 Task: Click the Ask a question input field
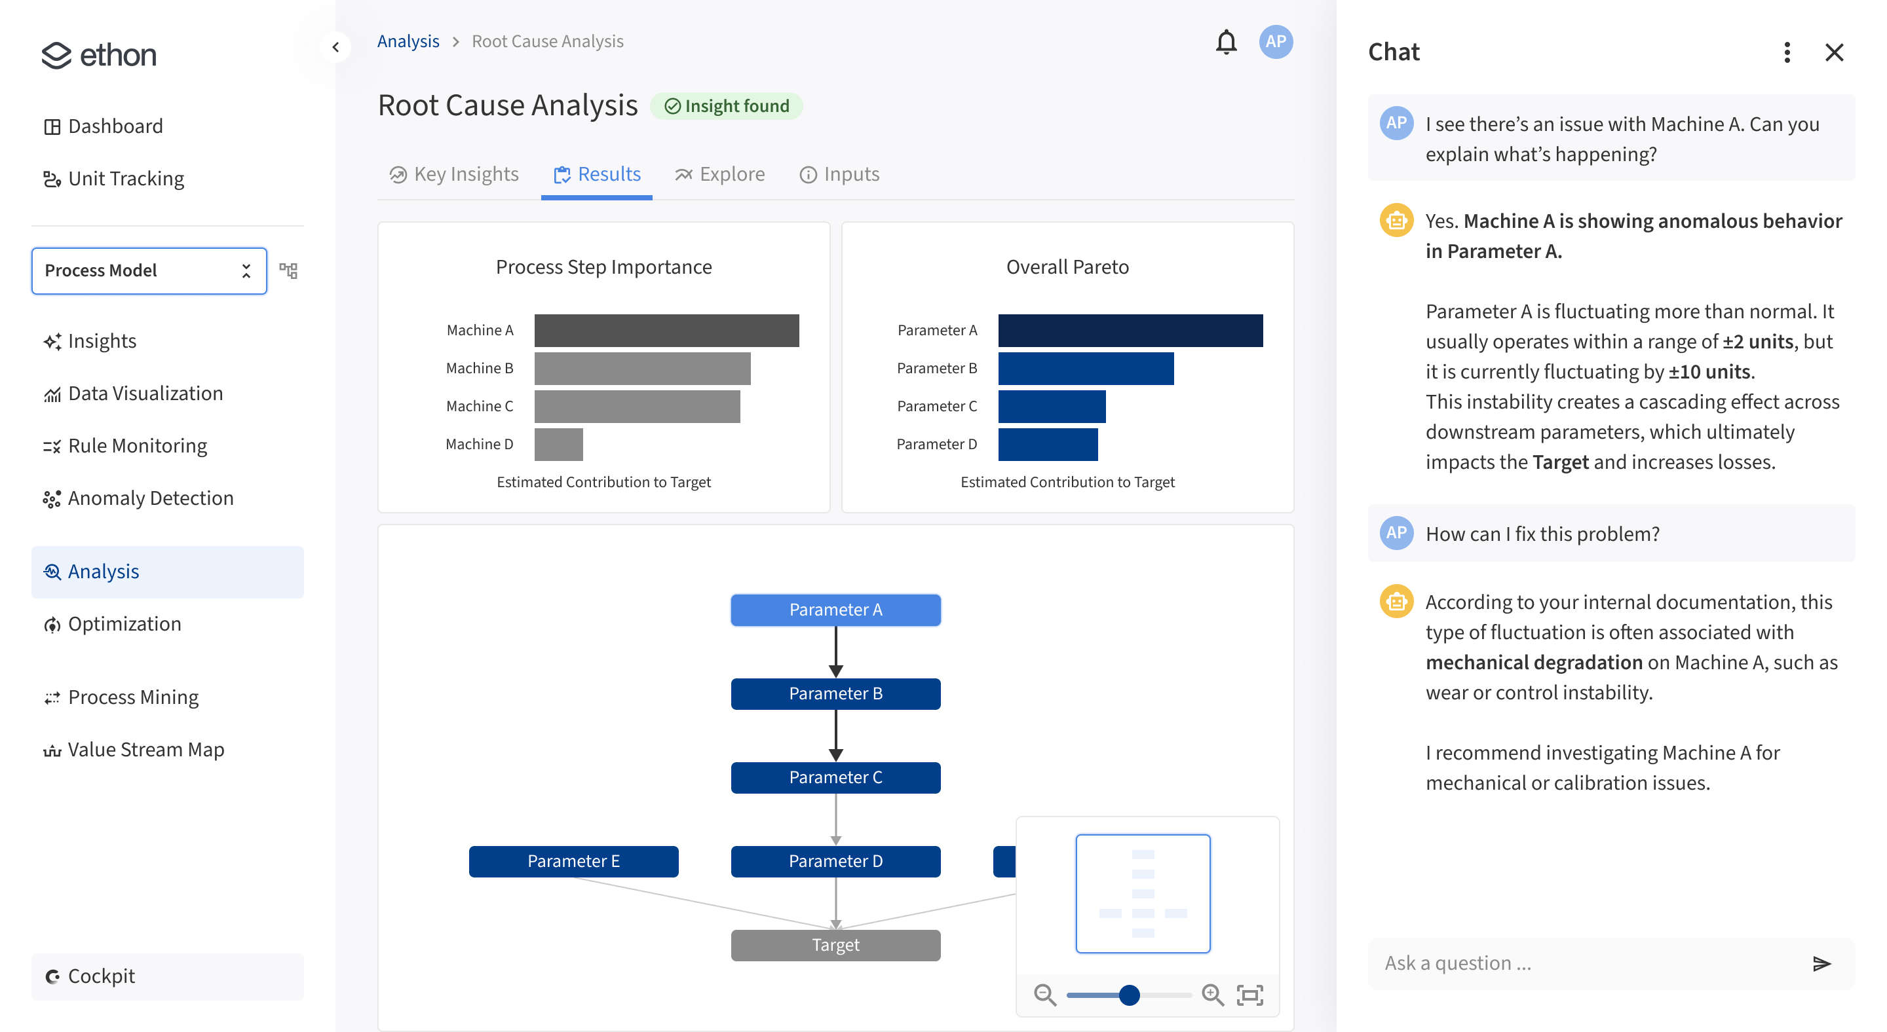tap(1538, 963)
